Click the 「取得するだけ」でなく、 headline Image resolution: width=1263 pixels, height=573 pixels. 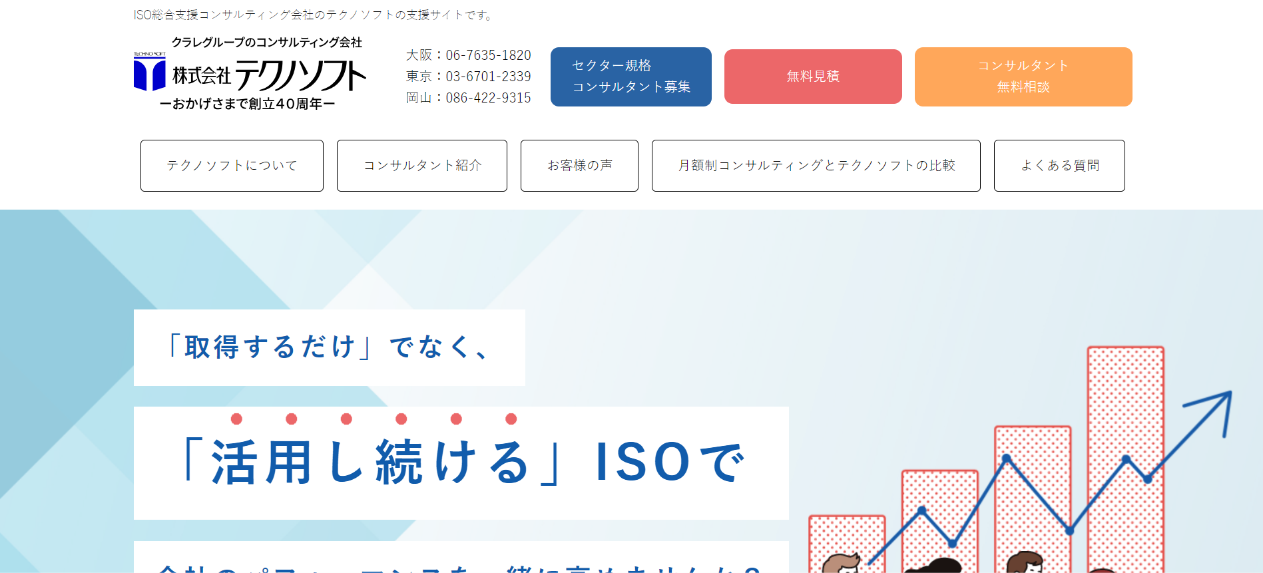pos(329,347)
